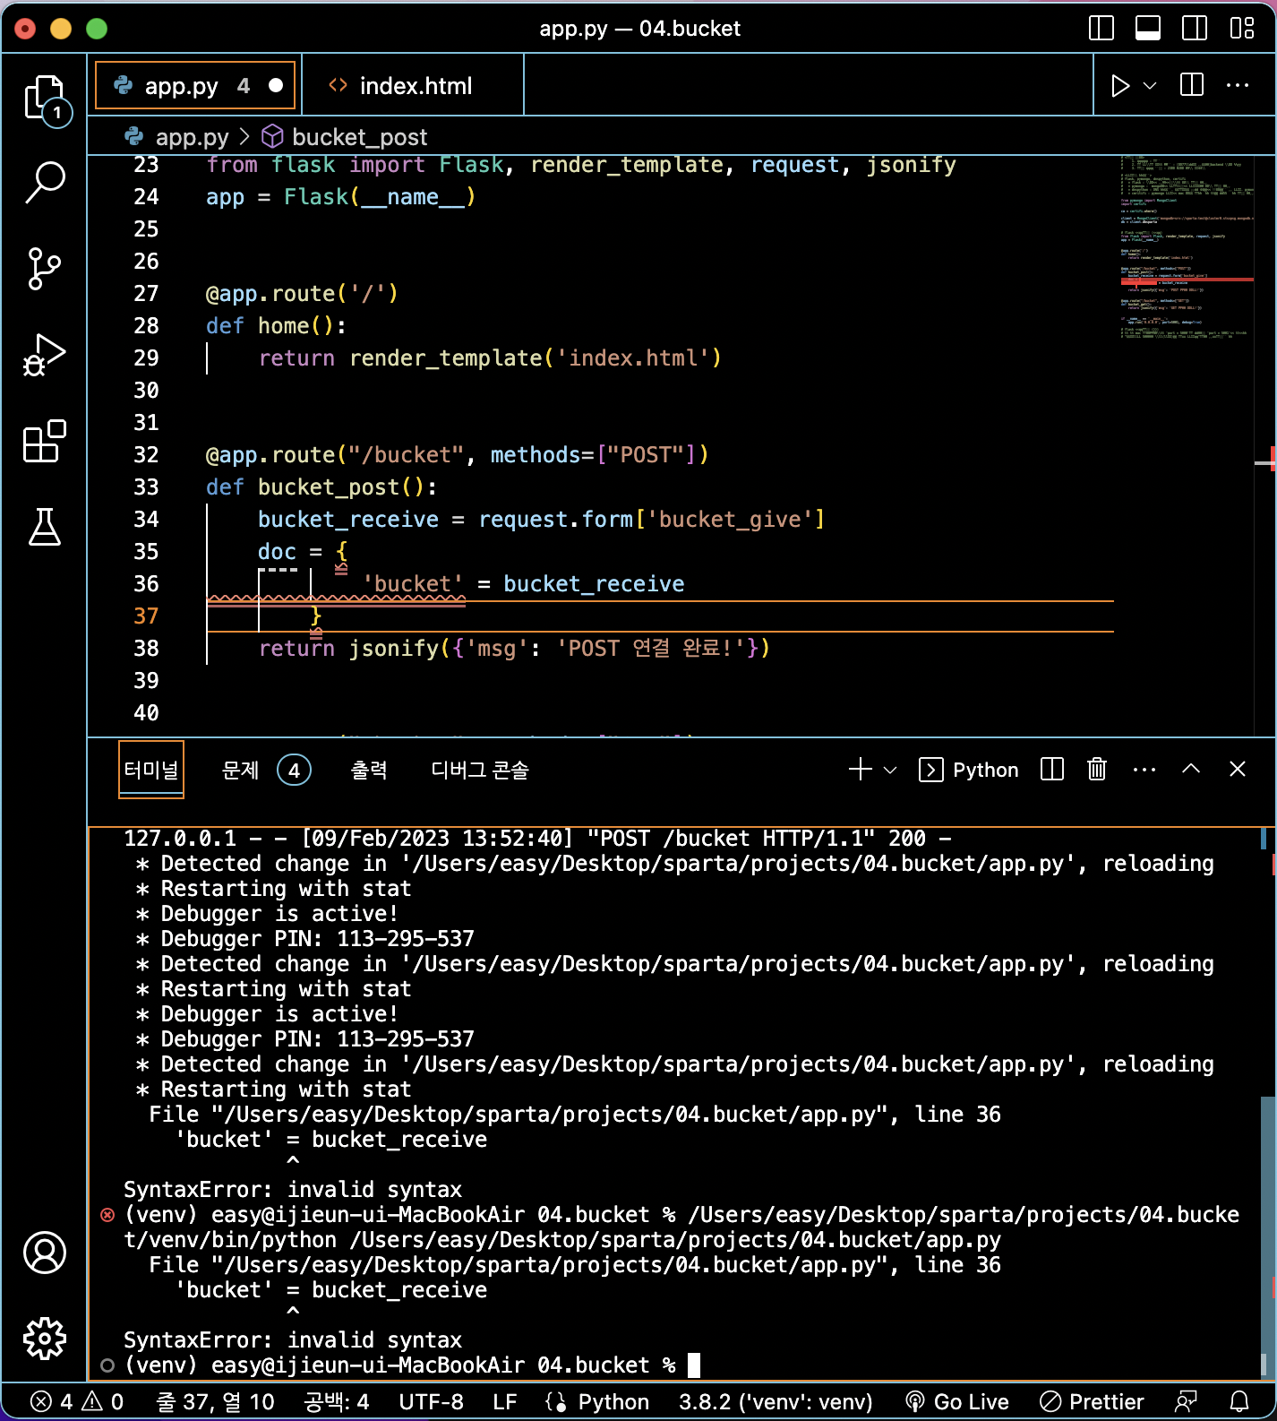Open terminal launch profile dropdown
Viewport: 1277px width, 1421px height.
(890, 770)
